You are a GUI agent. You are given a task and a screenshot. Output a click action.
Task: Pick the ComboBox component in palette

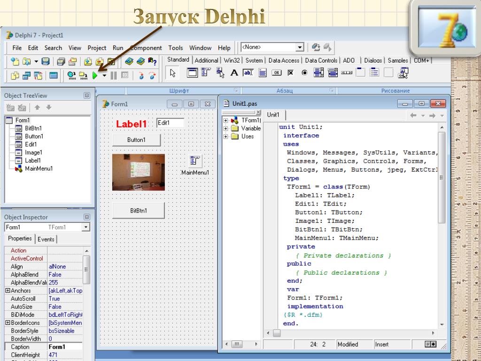(333, 73)
